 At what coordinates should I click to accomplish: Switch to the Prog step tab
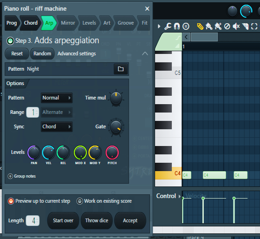tap(12, 23)
